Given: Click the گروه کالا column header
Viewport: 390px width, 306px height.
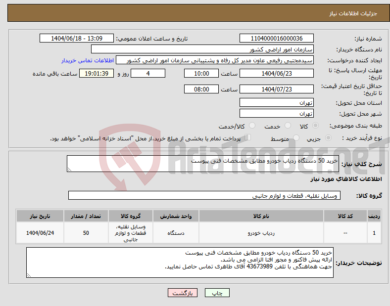Looking at the screenshot, I should point(131,216).
